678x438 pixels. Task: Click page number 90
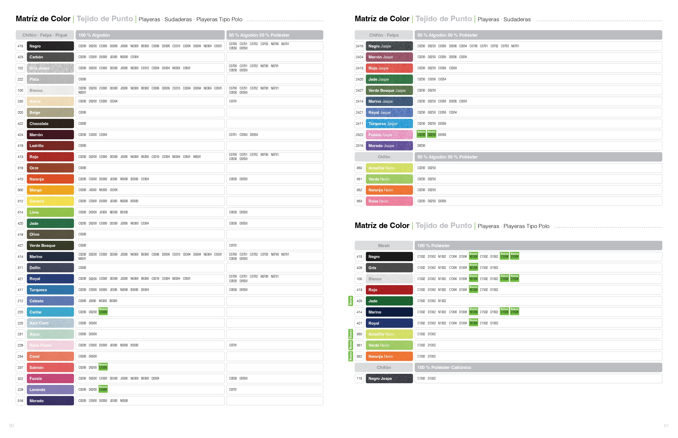11,426
